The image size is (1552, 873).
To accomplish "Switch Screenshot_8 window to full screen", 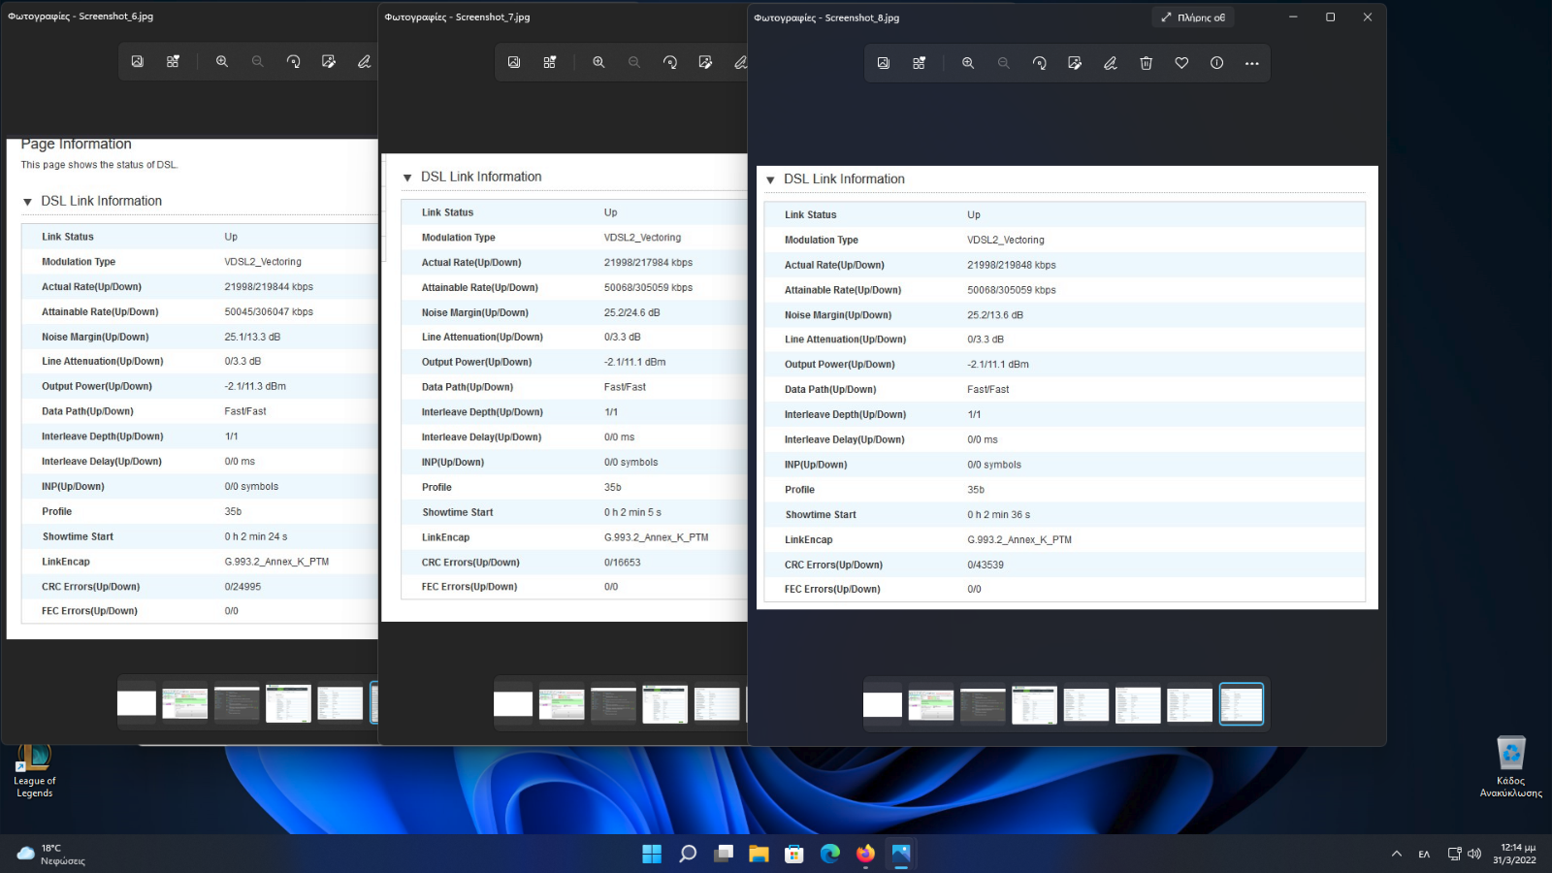I will click(1193, 17).
